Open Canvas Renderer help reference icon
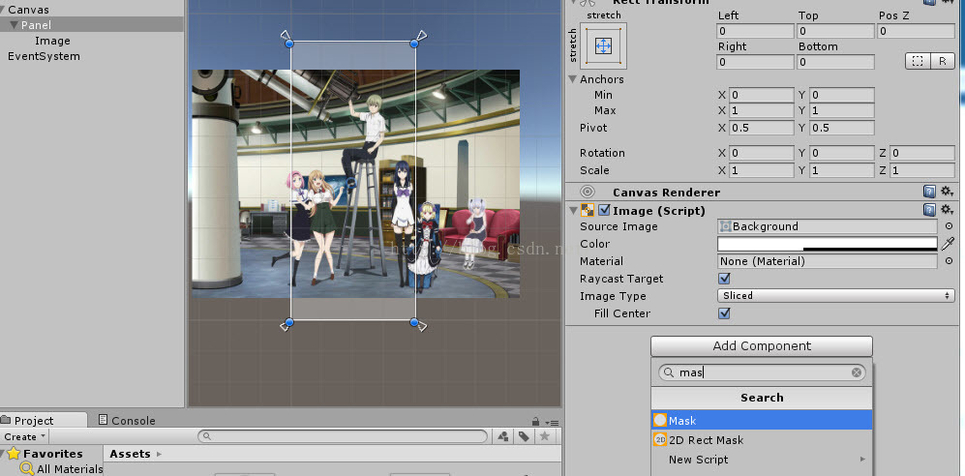The width and height of the screenshot is (965, 476). pos(929,192)
